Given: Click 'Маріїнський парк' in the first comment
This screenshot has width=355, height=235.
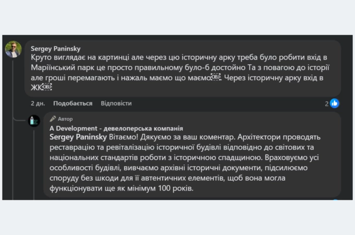Looking at the screenshot, I should point(62,67).
